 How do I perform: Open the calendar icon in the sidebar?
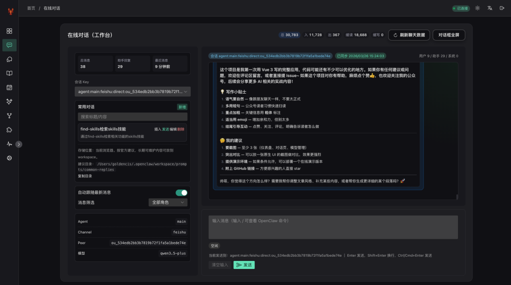tap(9, 87)
